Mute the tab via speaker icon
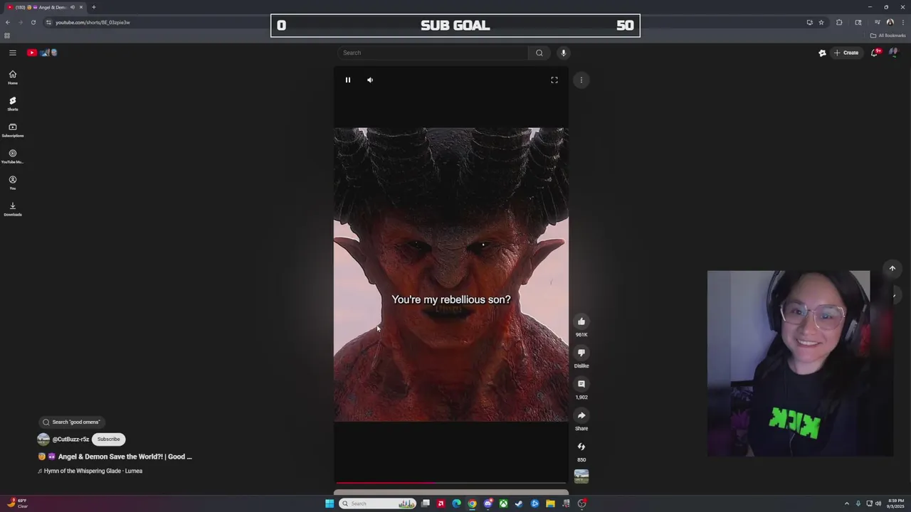The width and height of the screenshot is (911, 512). pos(72,7)
